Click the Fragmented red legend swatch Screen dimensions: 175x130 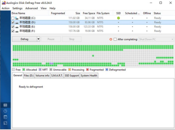[x=87, y=70]
